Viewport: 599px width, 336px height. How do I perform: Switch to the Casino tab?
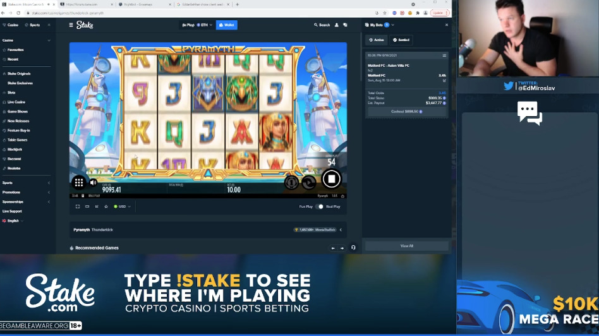click(11, 25)
